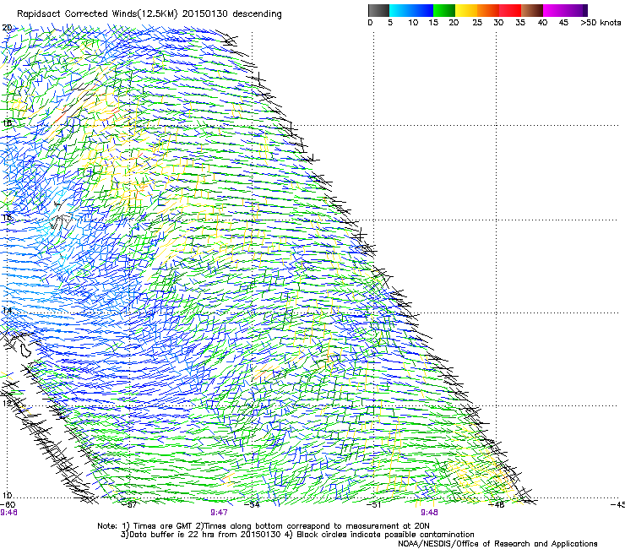
Task: Click the '5' legend scale label
Action: point(390,23)
